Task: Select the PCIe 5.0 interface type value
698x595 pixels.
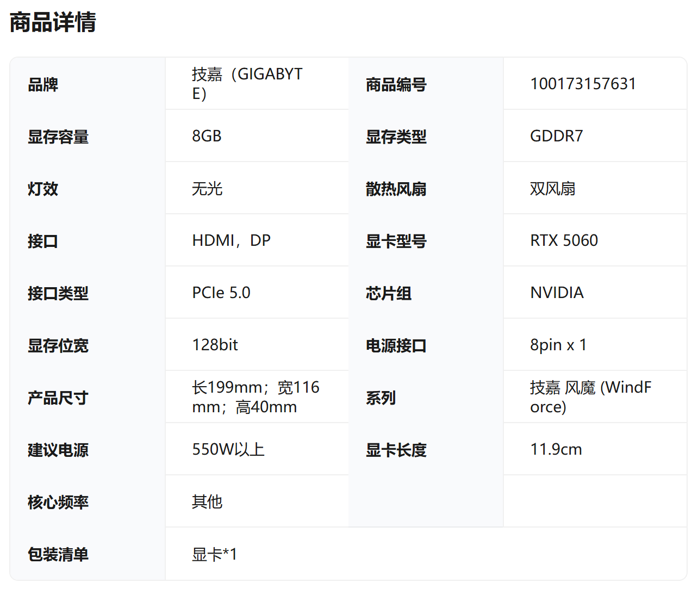Action: coord(221,293)
